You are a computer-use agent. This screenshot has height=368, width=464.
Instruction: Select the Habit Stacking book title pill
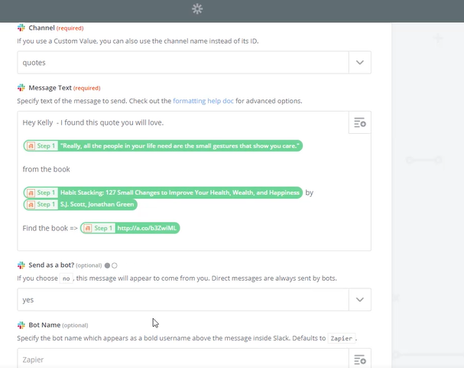tap(163, 193)
